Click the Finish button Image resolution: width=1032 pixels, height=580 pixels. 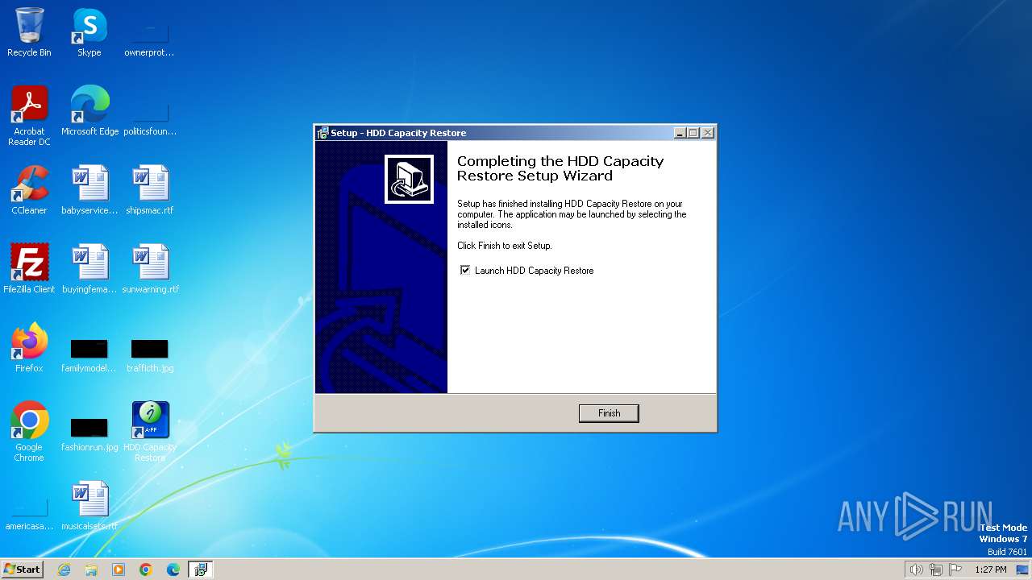coord(609,413)
